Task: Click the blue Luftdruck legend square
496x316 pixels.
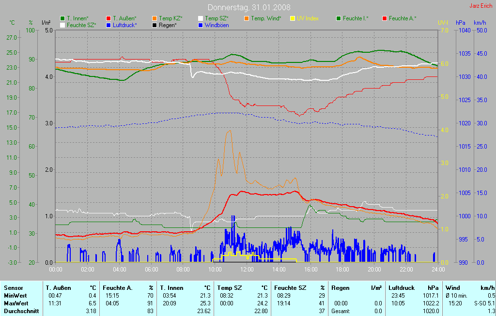Action: 108,25
